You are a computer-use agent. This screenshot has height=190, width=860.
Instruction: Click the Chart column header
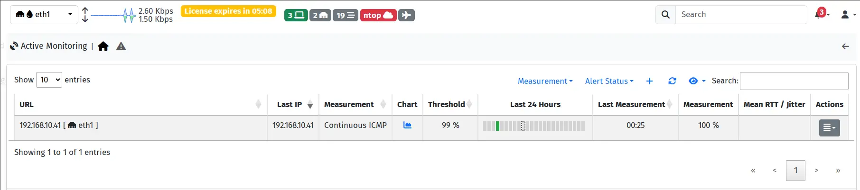407,104
